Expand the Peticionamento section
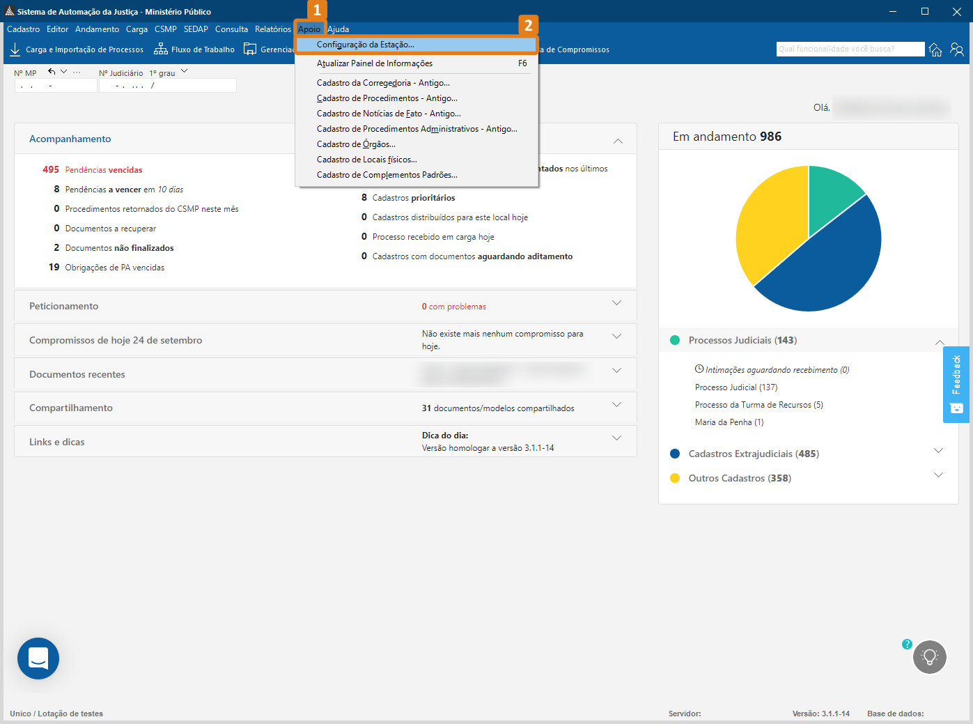Viewport: 973px width, 724px height. [x=616, y=303]
